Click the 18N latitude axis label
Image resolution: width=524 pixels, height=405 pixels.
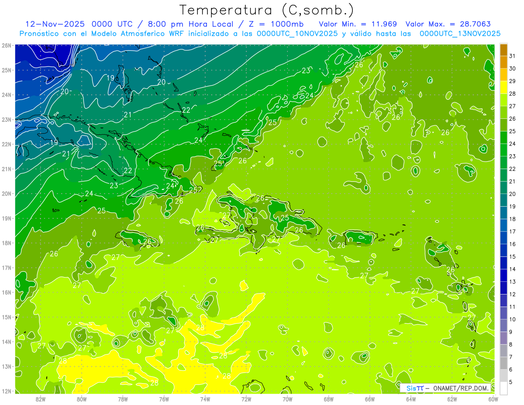point(7,243)
